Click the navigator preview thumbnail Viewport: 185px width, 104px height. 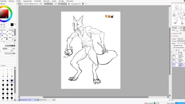pos(178,14)
